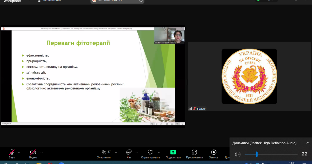Start recording with Запись button

pos(214,154)
